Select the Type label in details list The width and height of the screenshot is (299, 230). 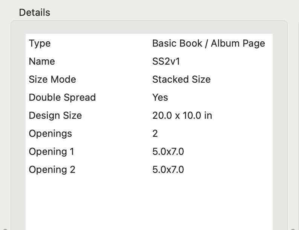coord(40,43)
